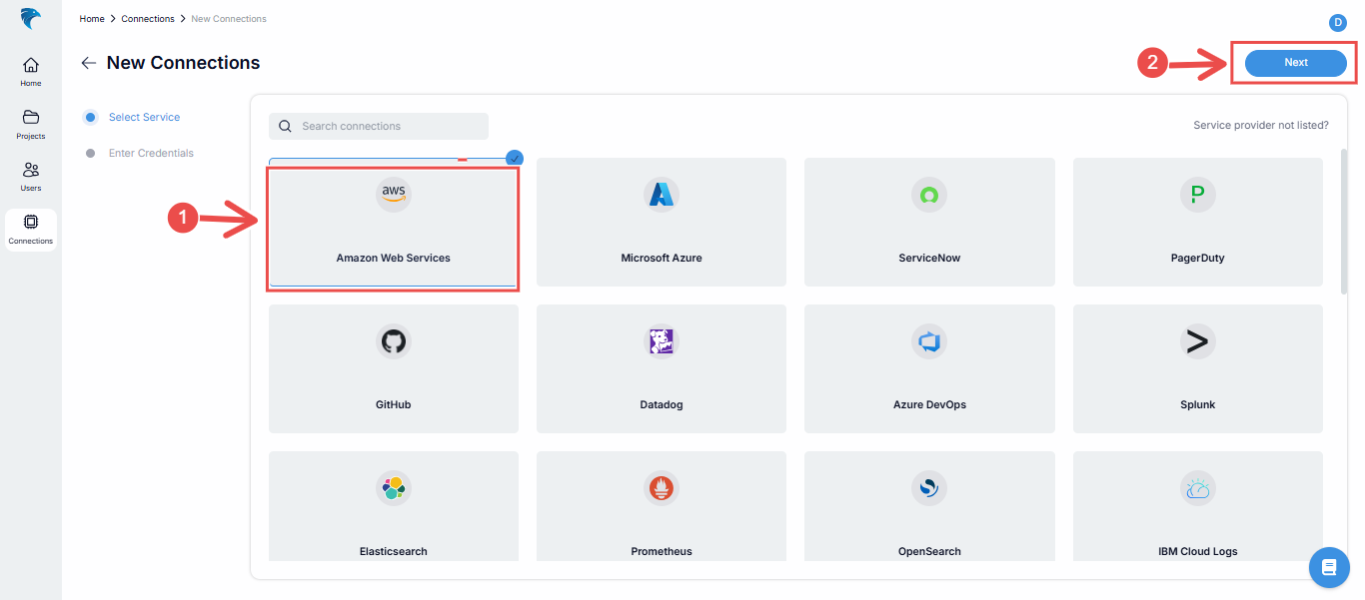Viewport: 1365px width, 600px height.
Task: Choose the ServiceNow connection
Action: pyautogui.click(x=928, y=222)
